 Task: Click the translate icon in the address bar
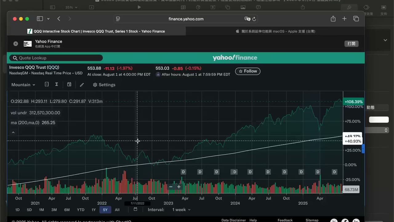247,19
